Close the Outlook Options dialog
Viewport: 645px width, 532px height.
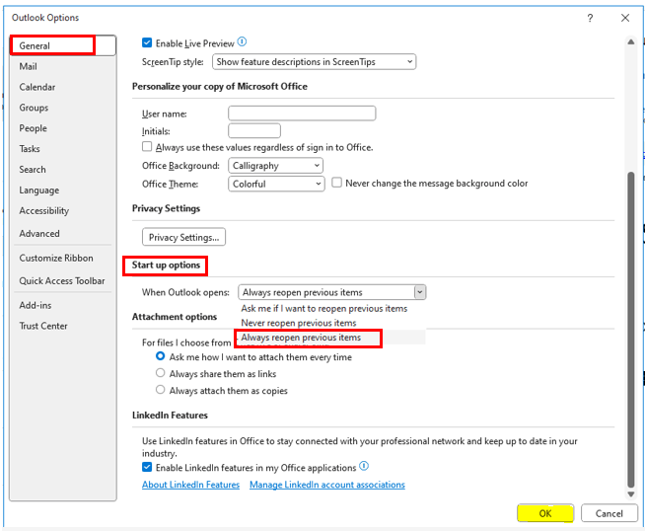tap(625, 18)
